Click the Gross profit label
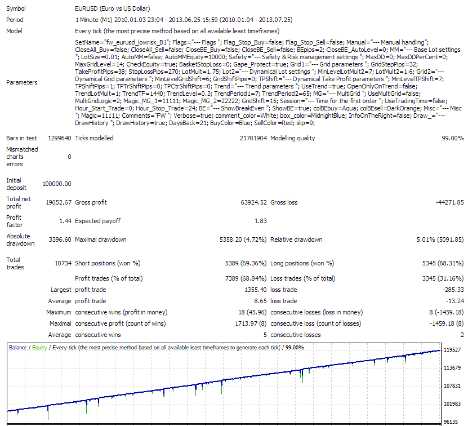This screenshot has width=468, height=426. (91, 202)
